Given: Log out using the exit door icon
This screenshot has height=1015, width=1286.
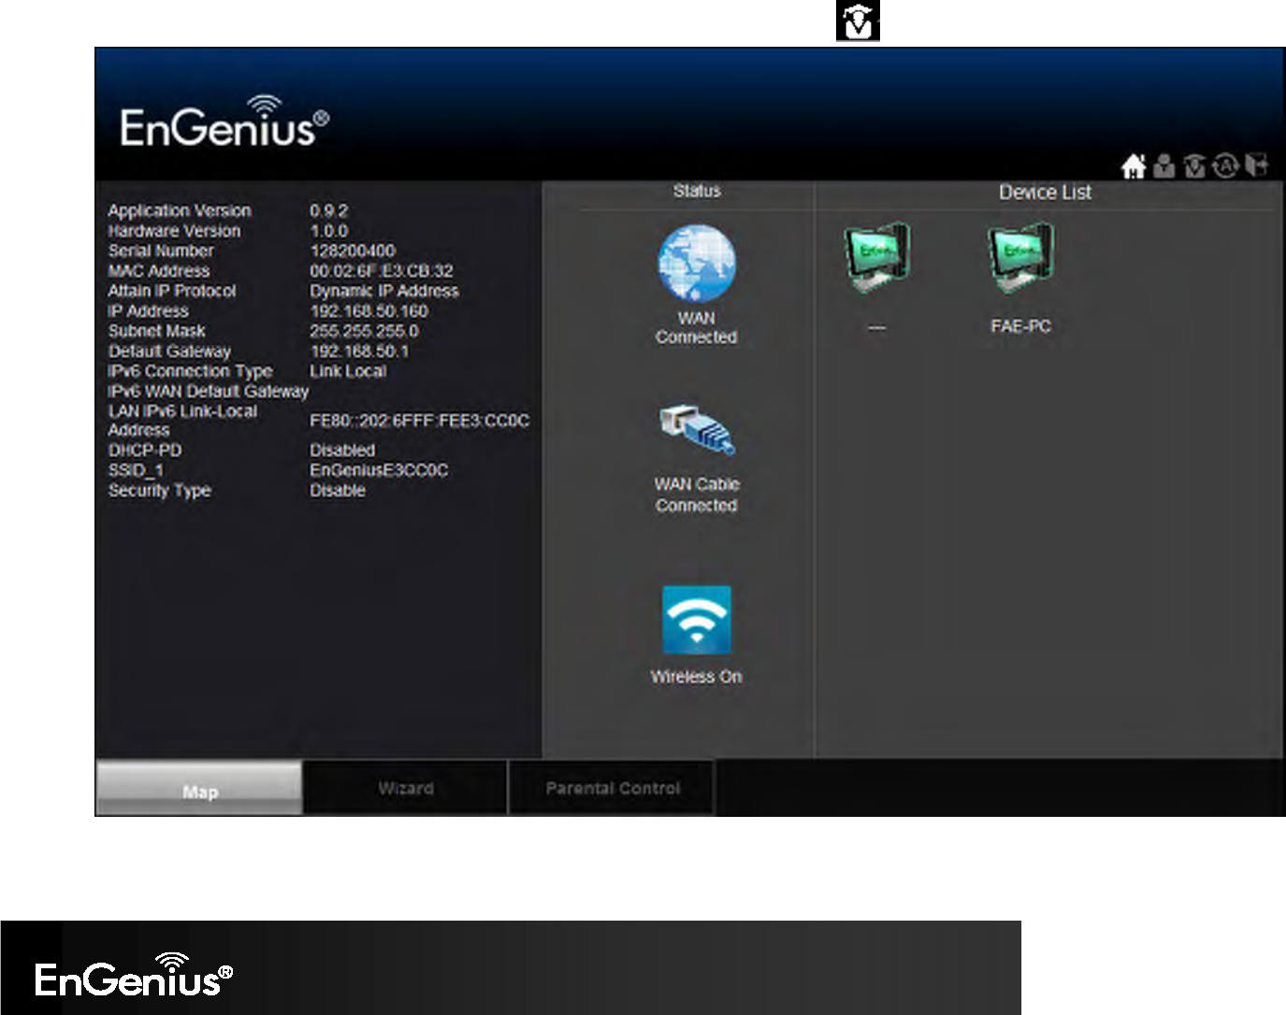Looking at the screenshot, I should pos(1256,166).
